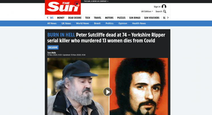212x115 pixels.
Task: Click the 1970s portrait image on right
Action: pyautogui.click(x=138, y=87)
